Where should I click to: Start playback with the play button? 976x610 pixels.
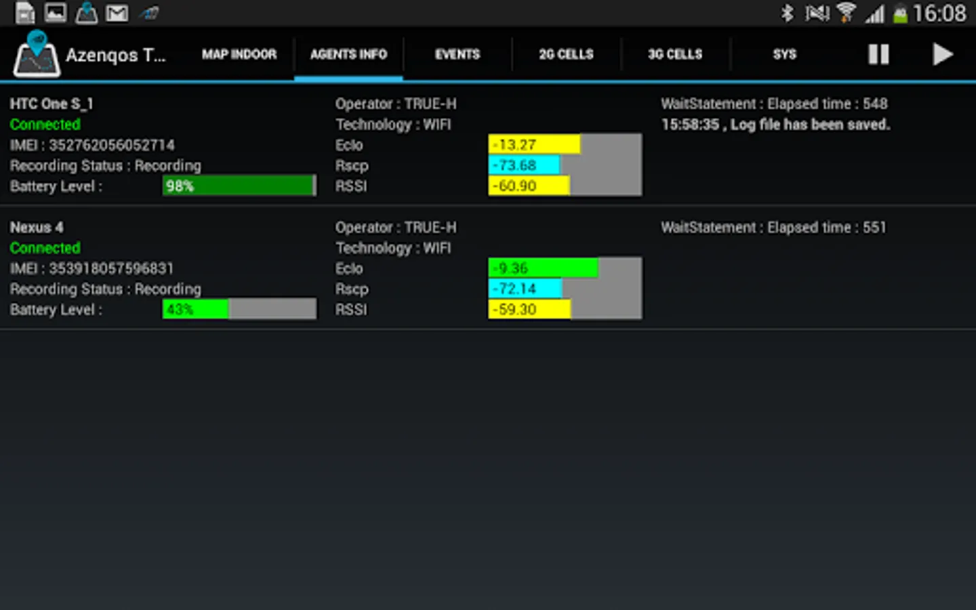(x=942, y=54)
